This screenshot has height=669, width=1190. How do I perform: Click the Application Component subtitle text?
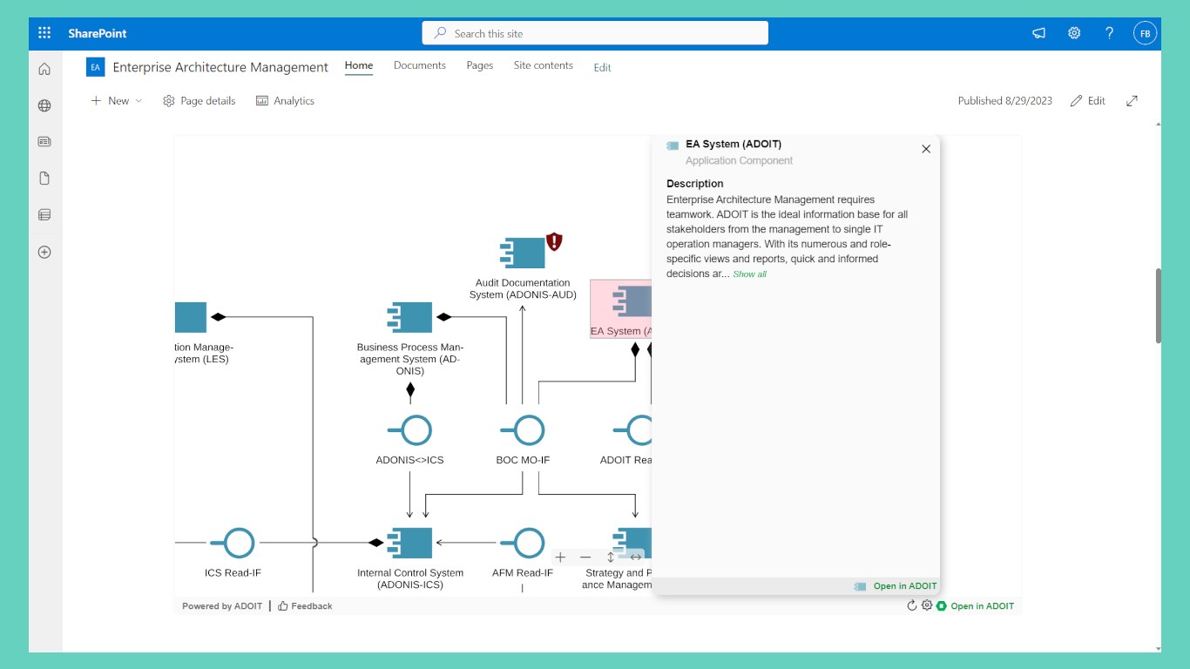pos(740,161)
